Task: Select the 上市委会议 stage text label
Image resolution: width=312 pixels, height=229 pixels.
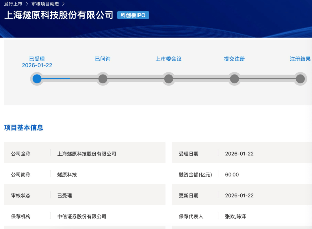Action: point(169,59)
